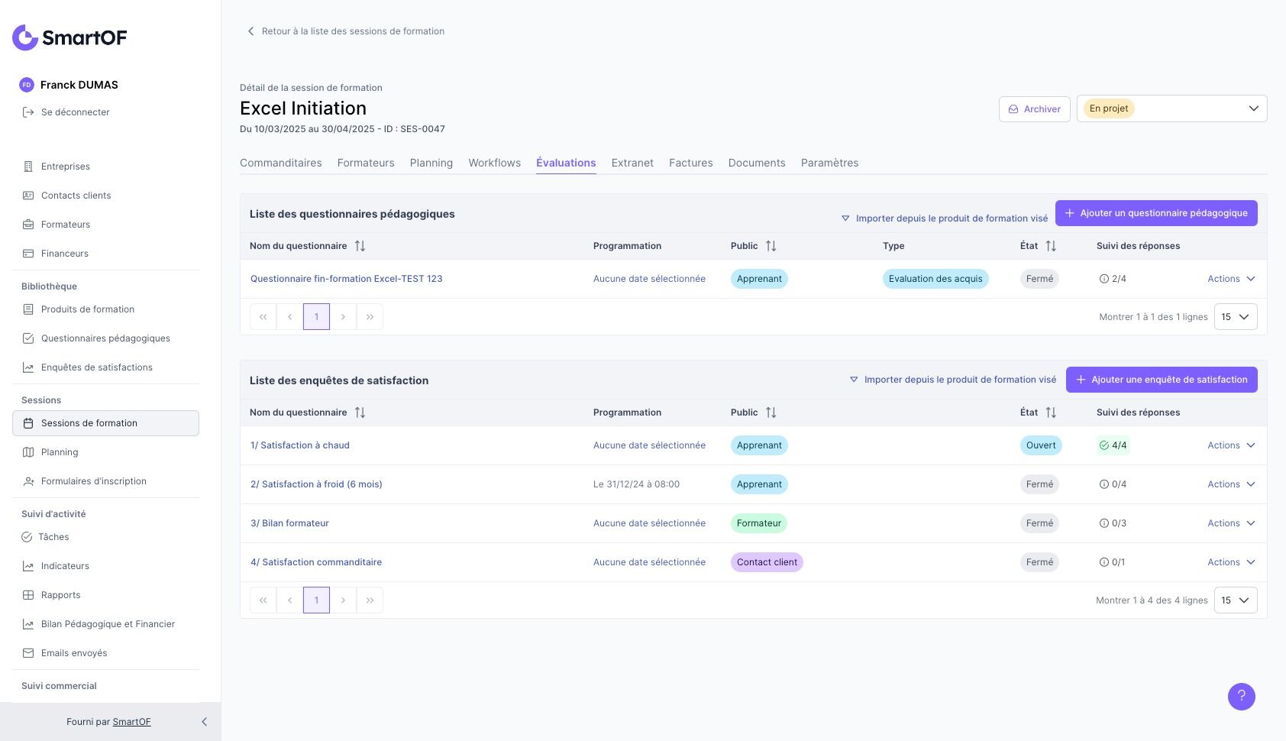
Task: Import pedagogical questionnaires from targeted training product
Action: [x=945, y=218]
